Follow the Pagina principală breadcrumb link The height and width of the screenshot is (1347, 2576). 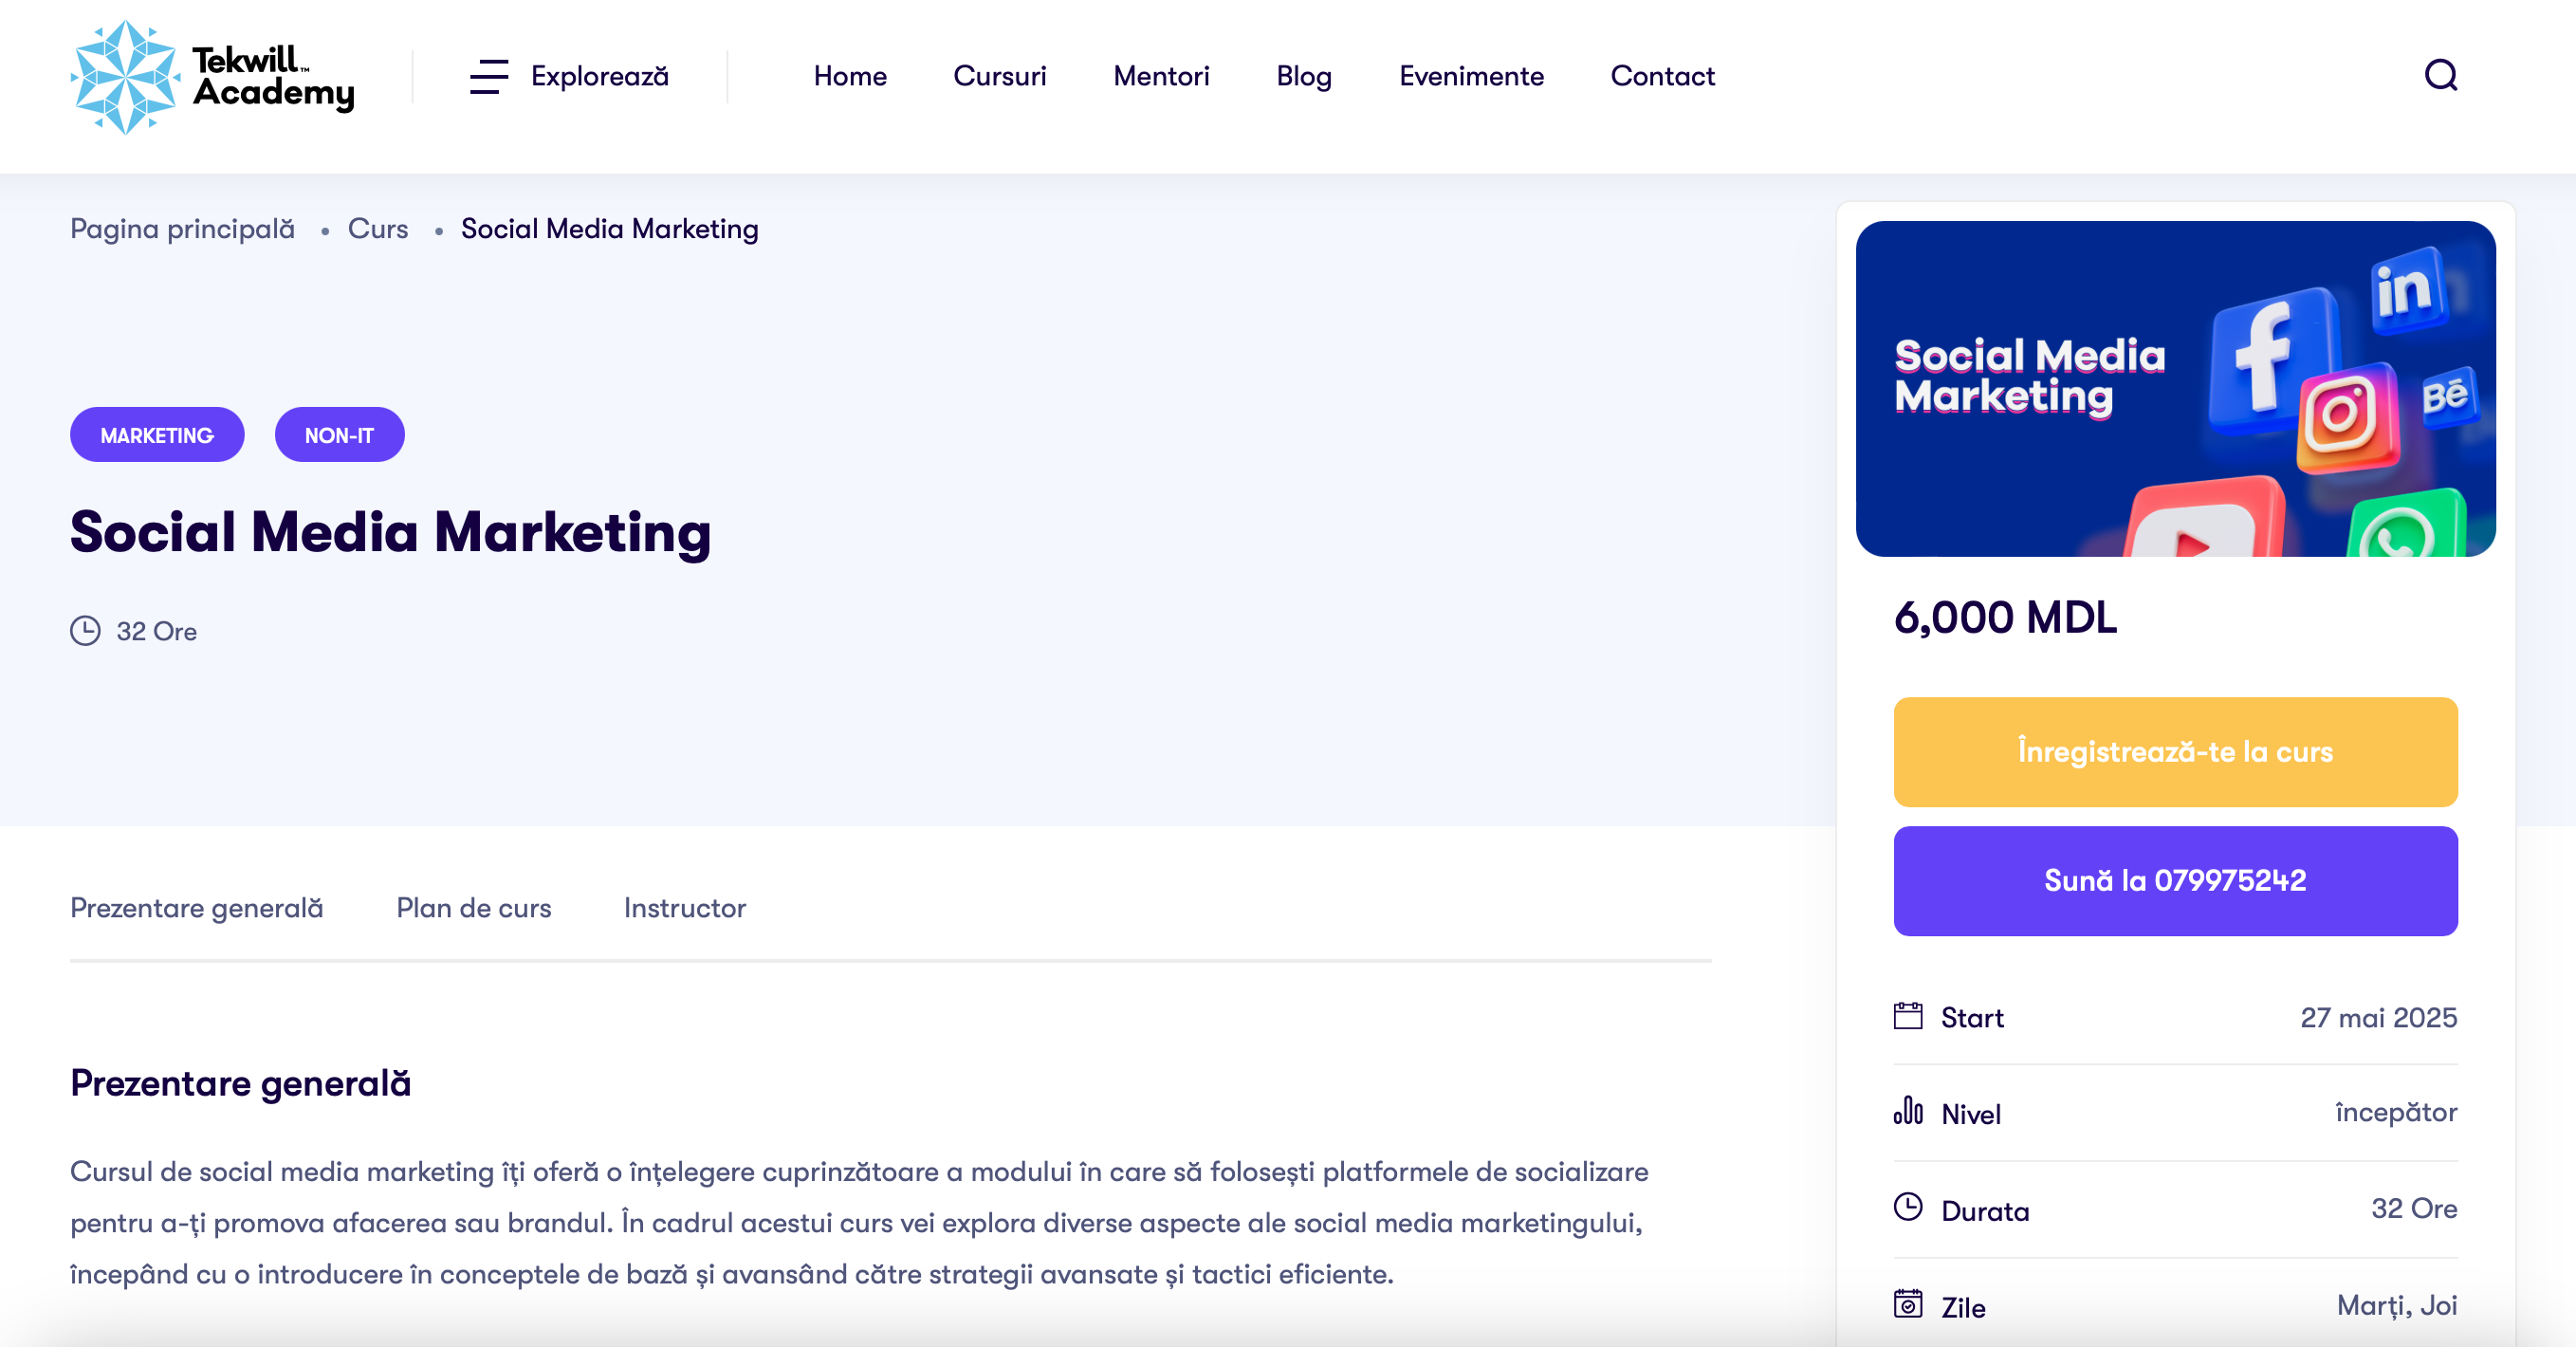pyautogui.click(x=182, y=229)
